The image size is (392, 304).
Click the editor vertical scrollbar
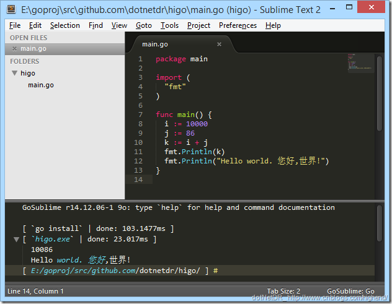(x=379, y=93)
